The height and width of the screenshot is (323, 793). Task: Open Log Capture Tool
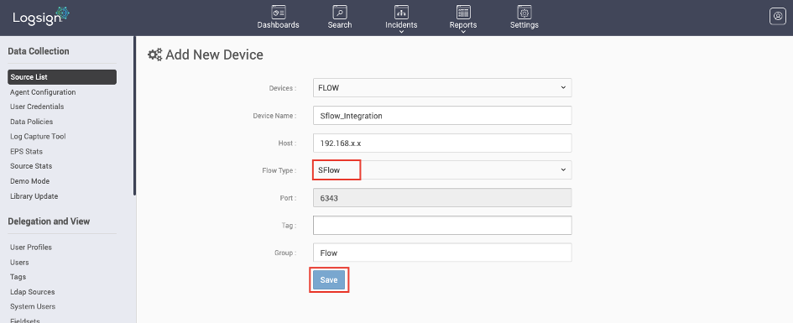(38, 137)
